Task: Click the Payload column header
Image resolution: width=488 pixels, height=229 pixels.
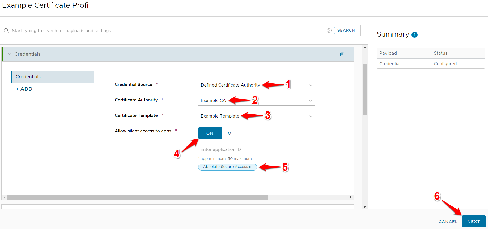Action: click(388, 53)
